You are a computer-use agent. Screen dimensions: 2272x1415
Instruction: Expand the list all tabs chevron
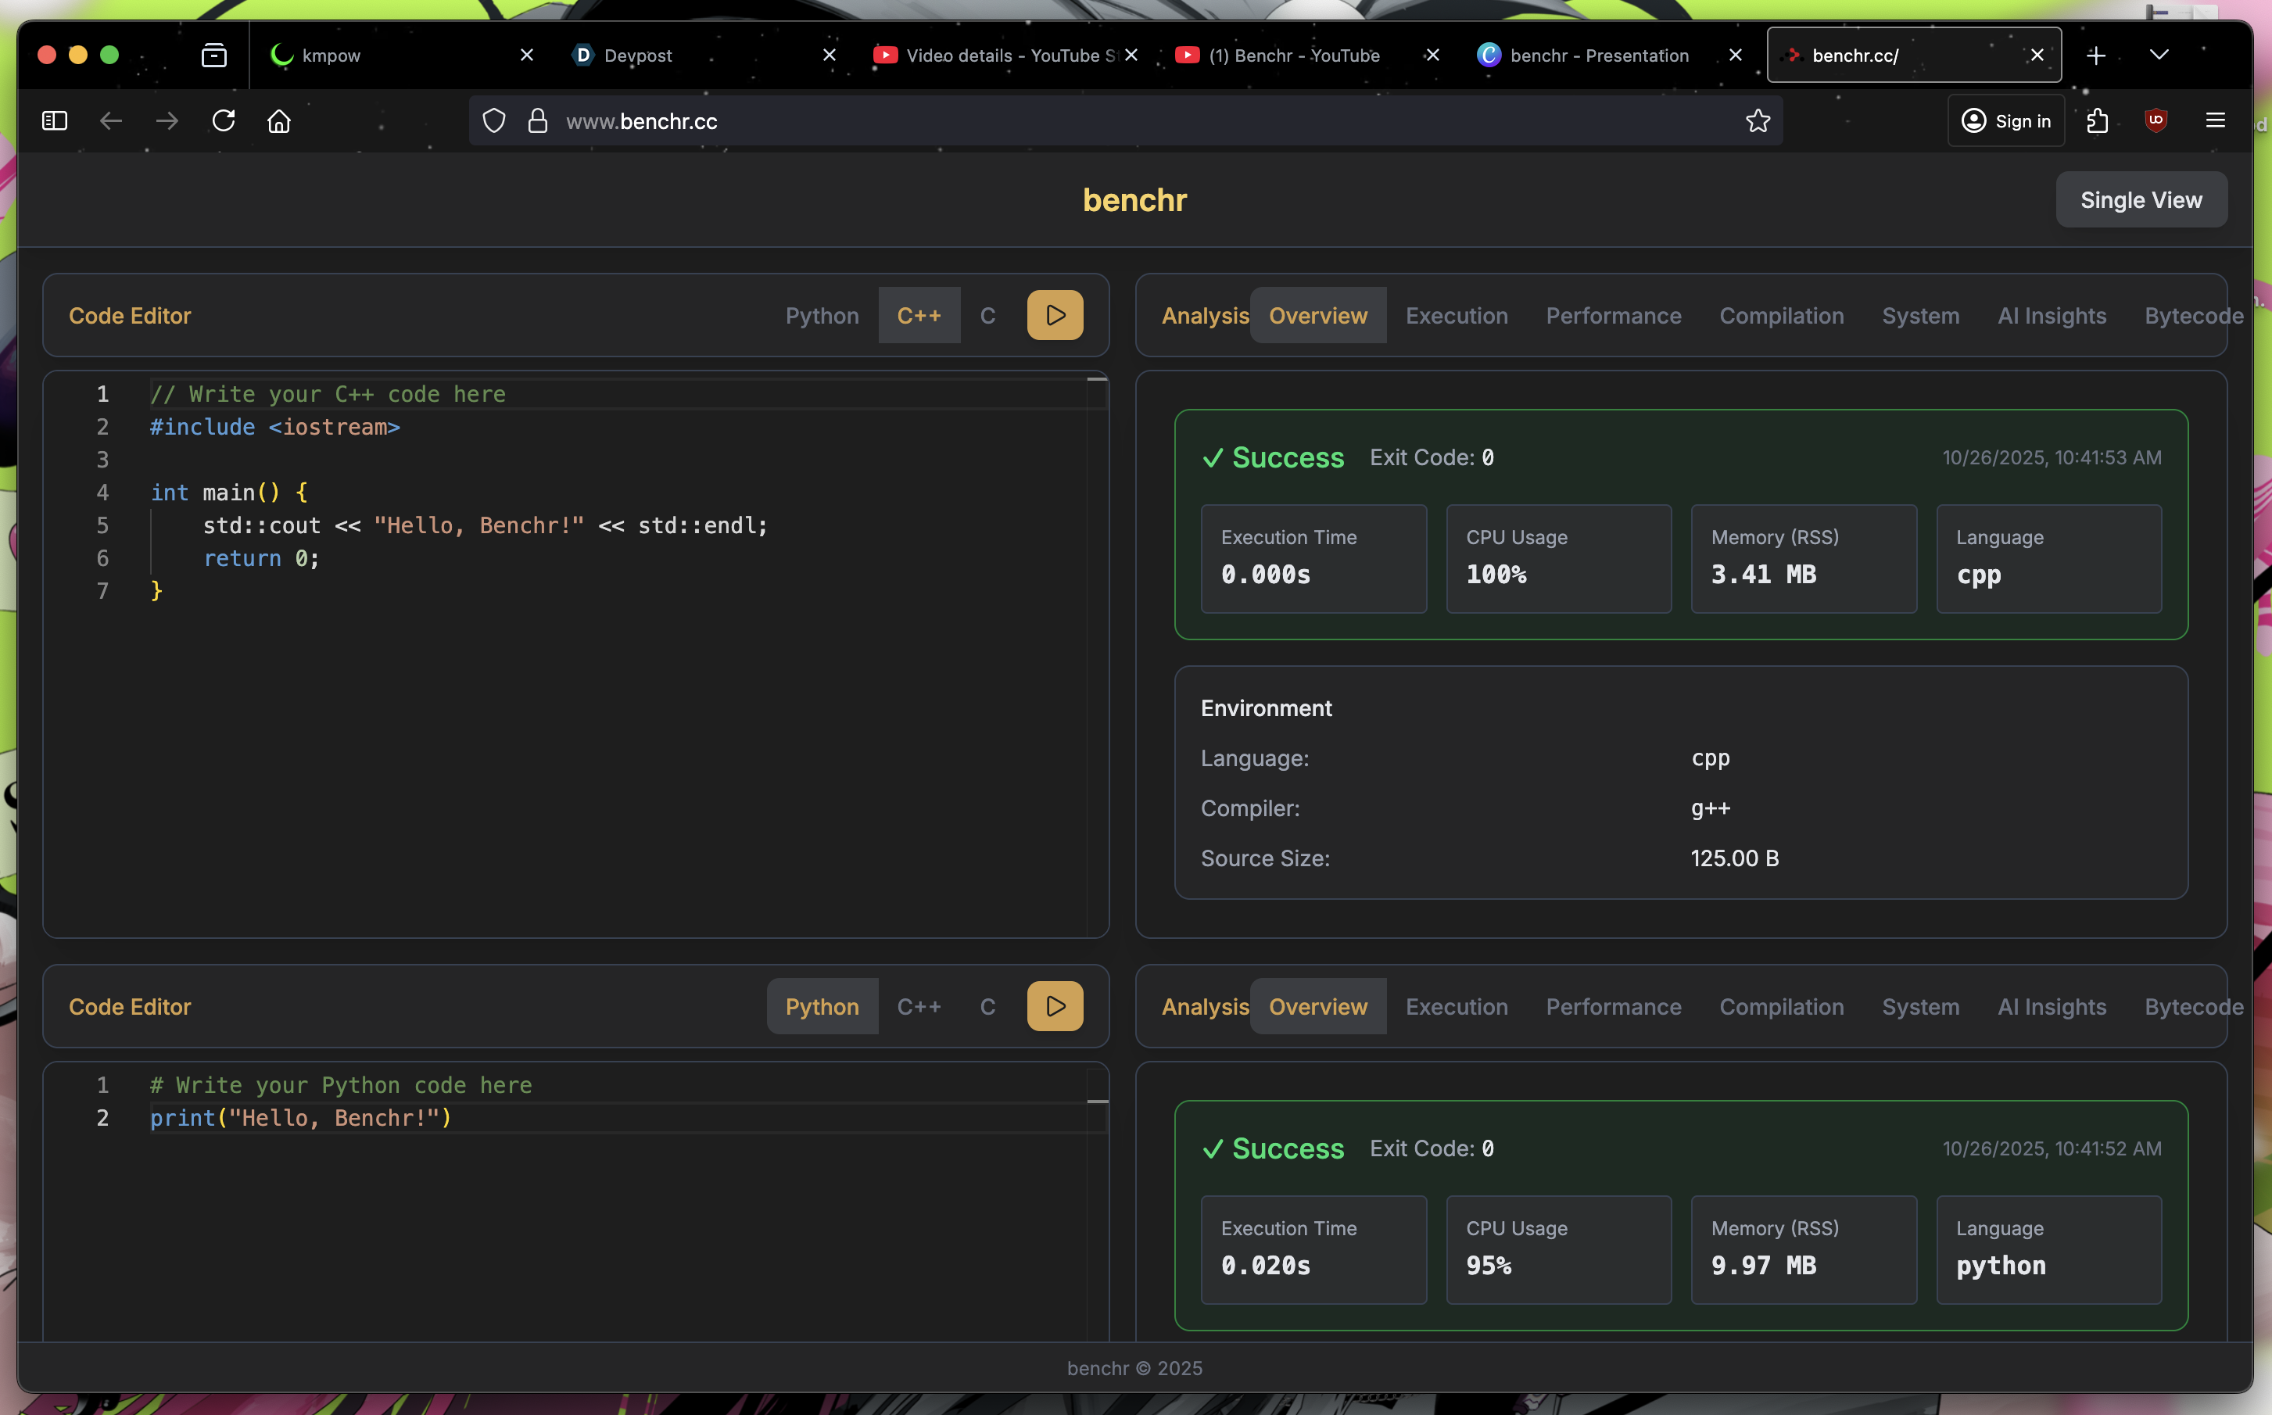pos(2159,56)
